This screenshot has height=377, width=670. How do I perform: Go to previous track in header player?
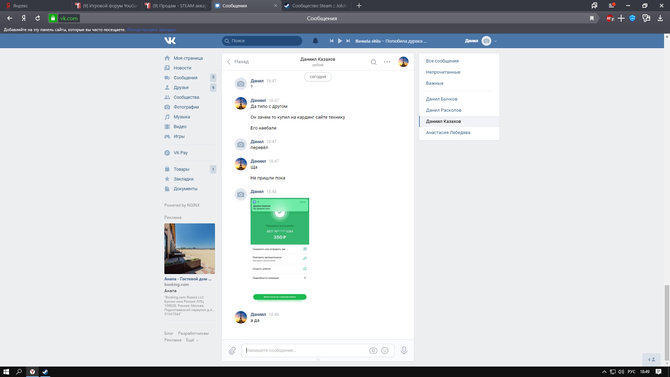click(x=332, y=41)
